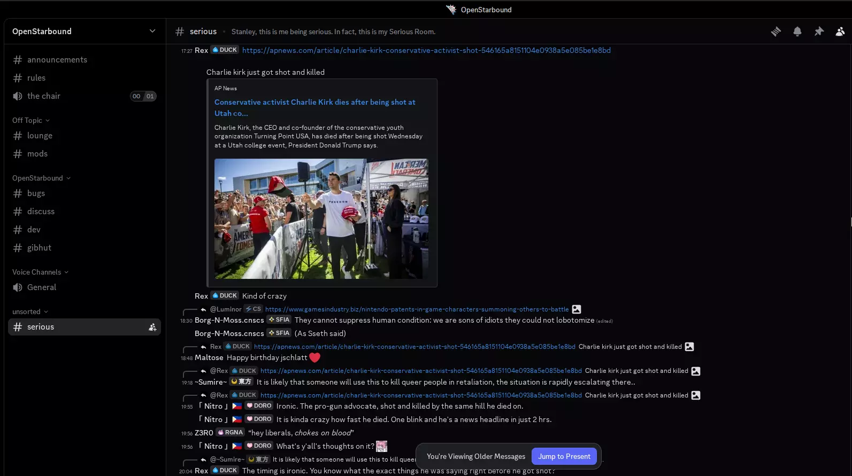Click the heart emoji in Maltose's message
The image size is (852, 476).
pos(314,357)
